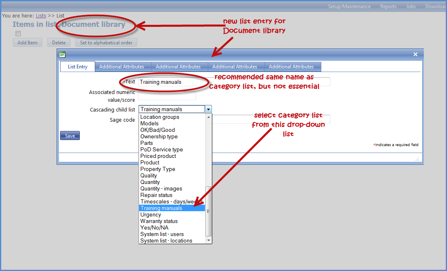Switch to the first Additional Attributes tab

click(x=122, y=66)
